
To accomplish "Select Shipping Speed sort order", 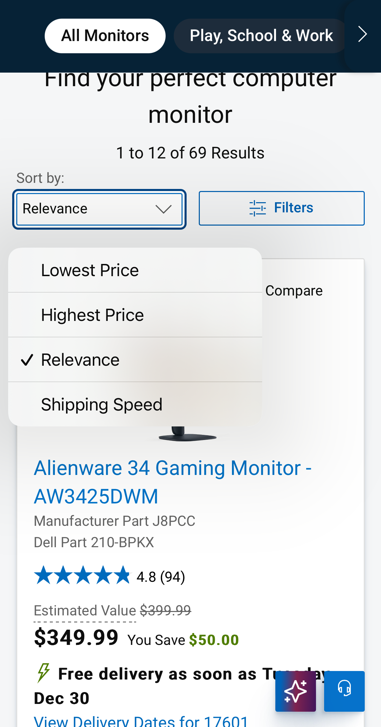I will tap(101, 404).
